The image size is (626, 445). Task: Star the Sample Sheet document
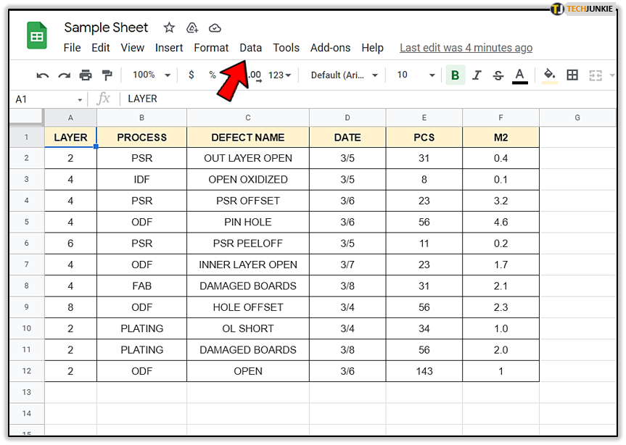coord(169,28)
